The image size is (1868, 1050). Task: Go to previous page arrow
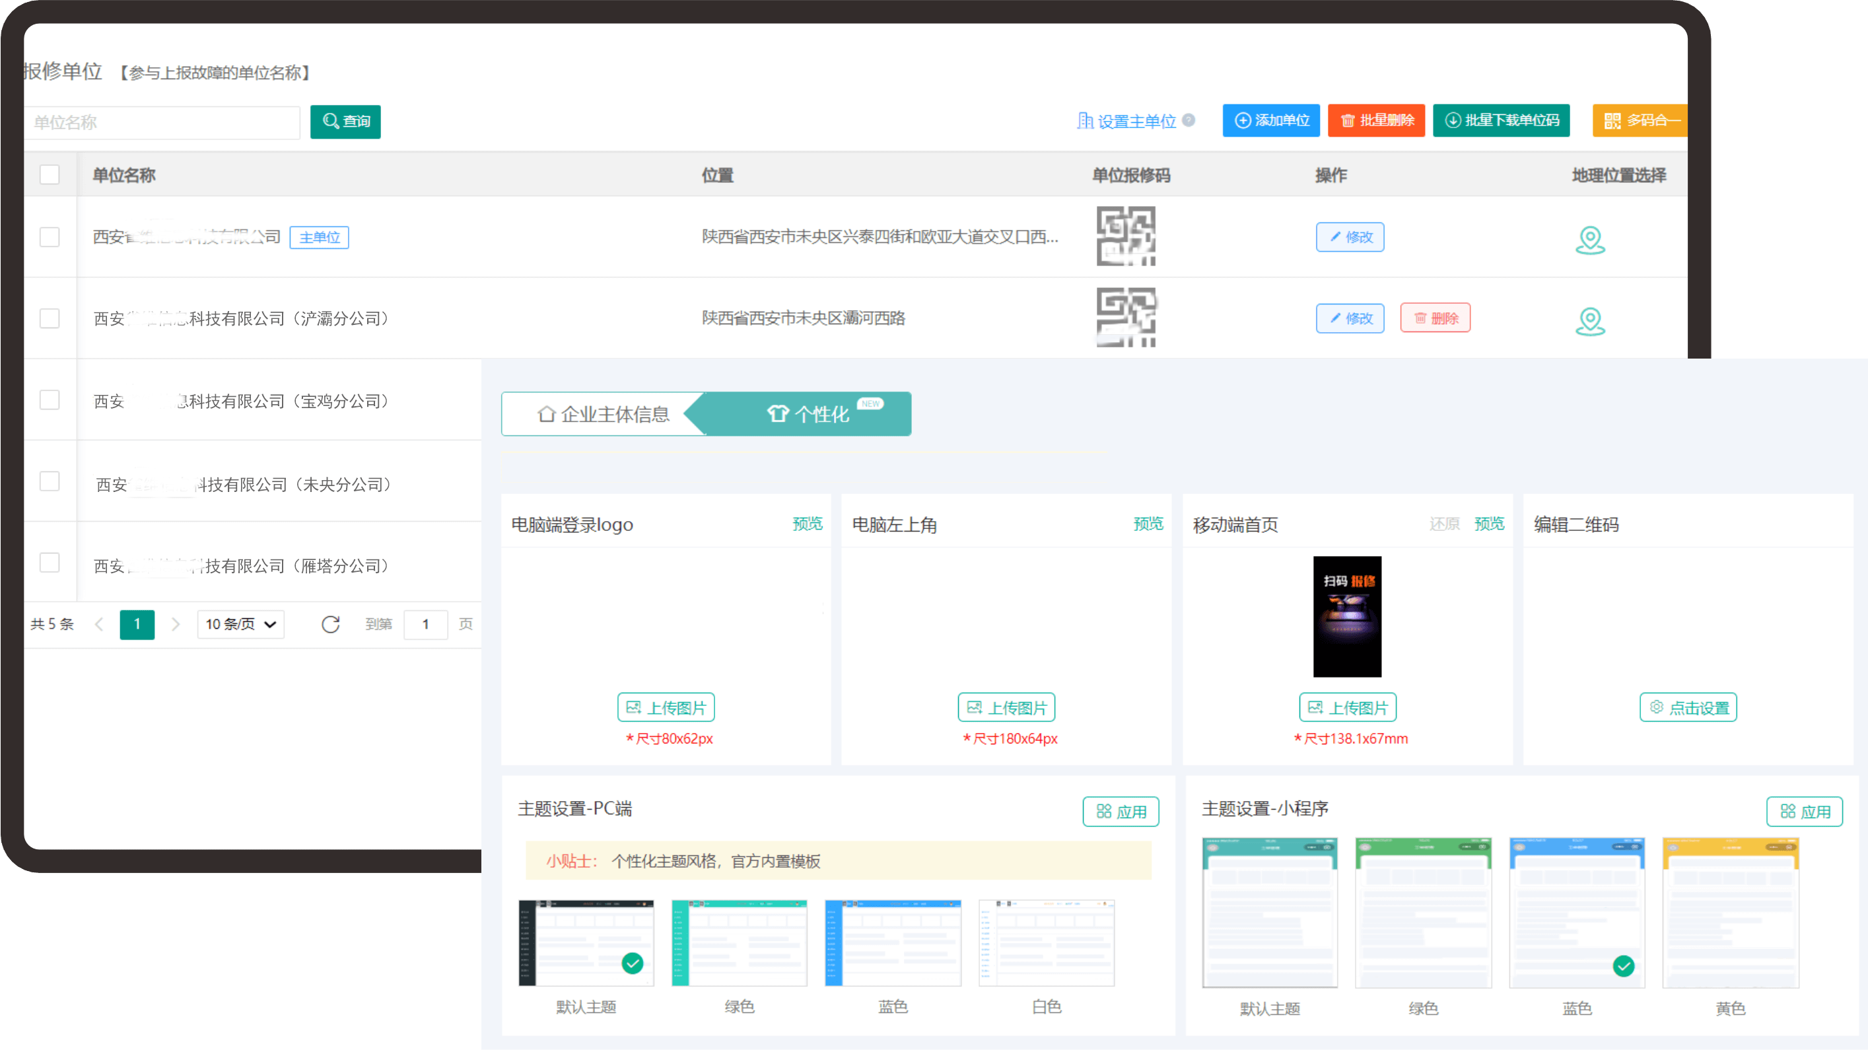click(99, 624)
